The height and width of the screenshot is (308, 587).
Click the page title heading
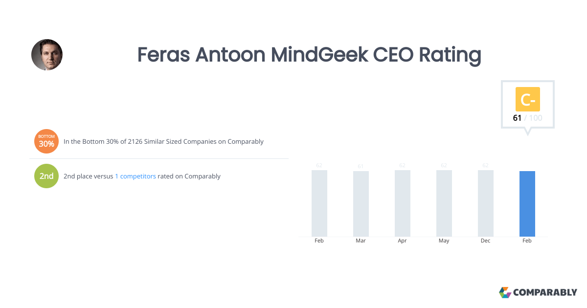[x=309, y=55]
